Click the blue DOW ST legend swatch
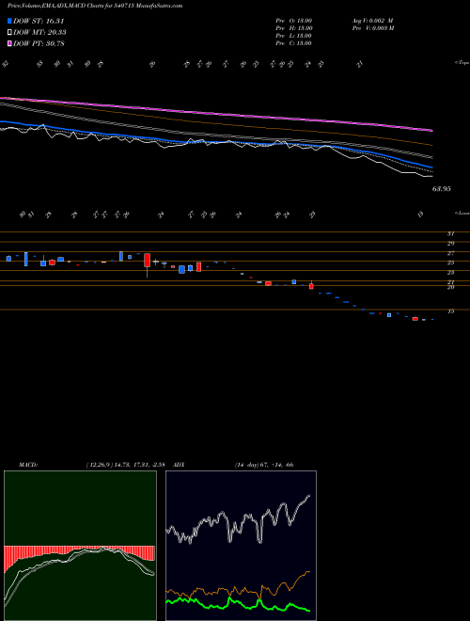Viewport: 470px width, 621px height. 10,21
